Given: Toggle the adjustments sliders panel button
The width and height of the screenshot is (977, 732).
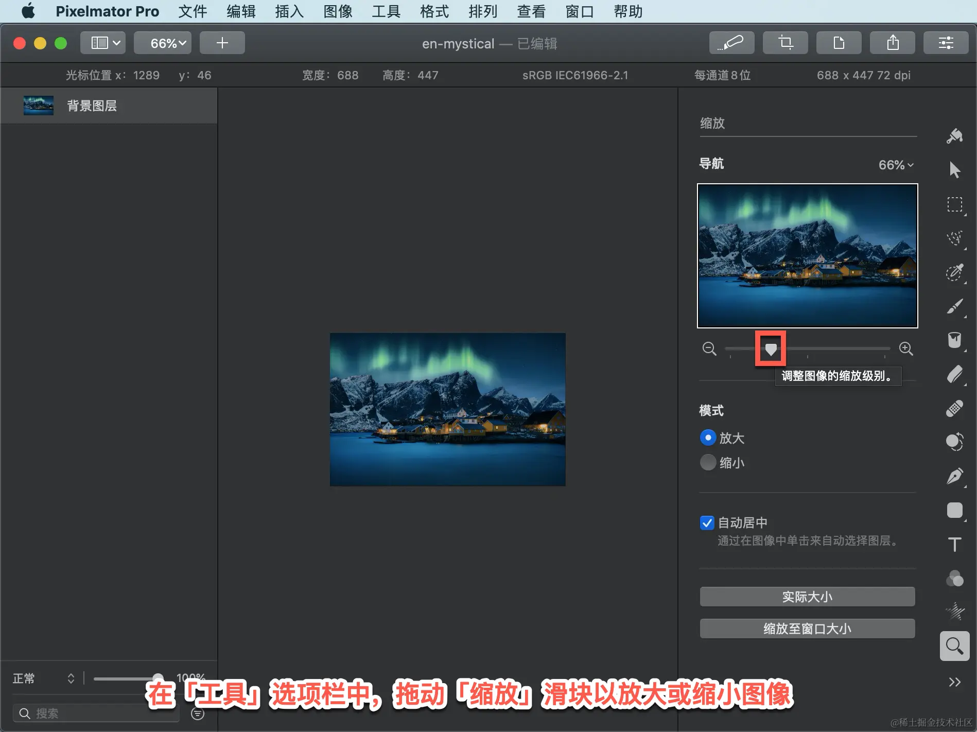Looking at the screenshot, I should pyautogui.click(x=946, y=43).
